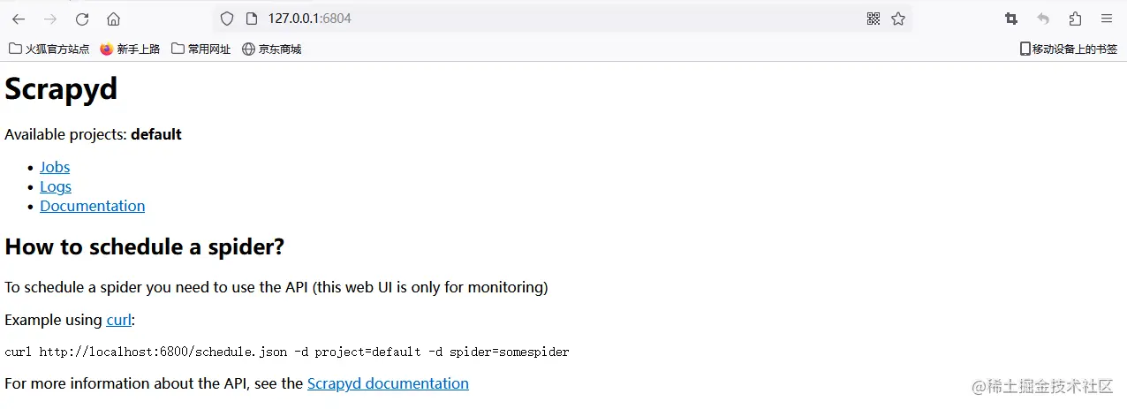Screen dimensions: 1127x409
Task: Open the shield tracking protection icon
Action: coord(227,19)
